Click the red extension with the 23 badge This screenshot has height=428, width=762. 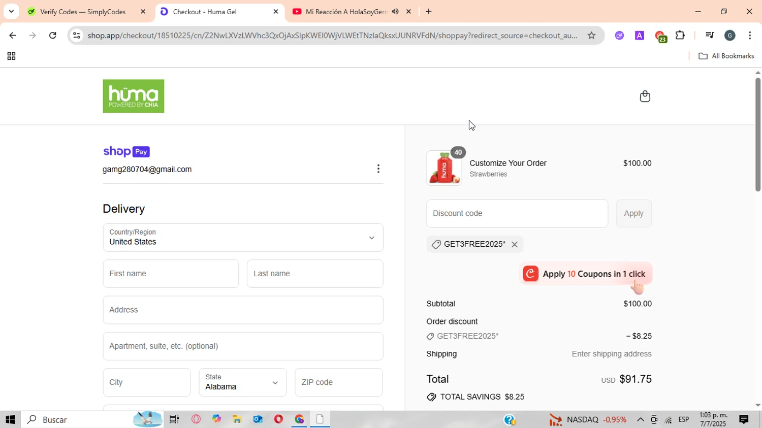click(660, 36)
